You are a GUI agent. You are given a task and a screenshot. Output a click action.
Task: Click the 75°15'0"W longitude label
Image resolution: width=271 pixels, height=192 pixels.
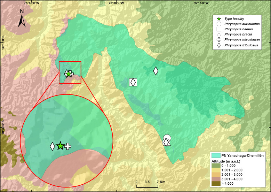click(201, 3)
